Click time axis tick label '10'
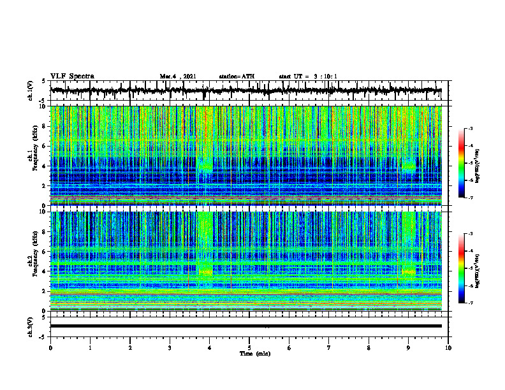The height and width of the screenshot is (390, 505). [x=448, y=347]
